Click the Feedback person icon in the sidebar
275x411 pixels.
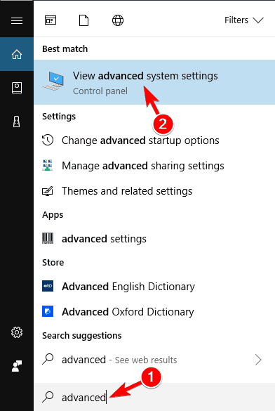coord(17,366)
